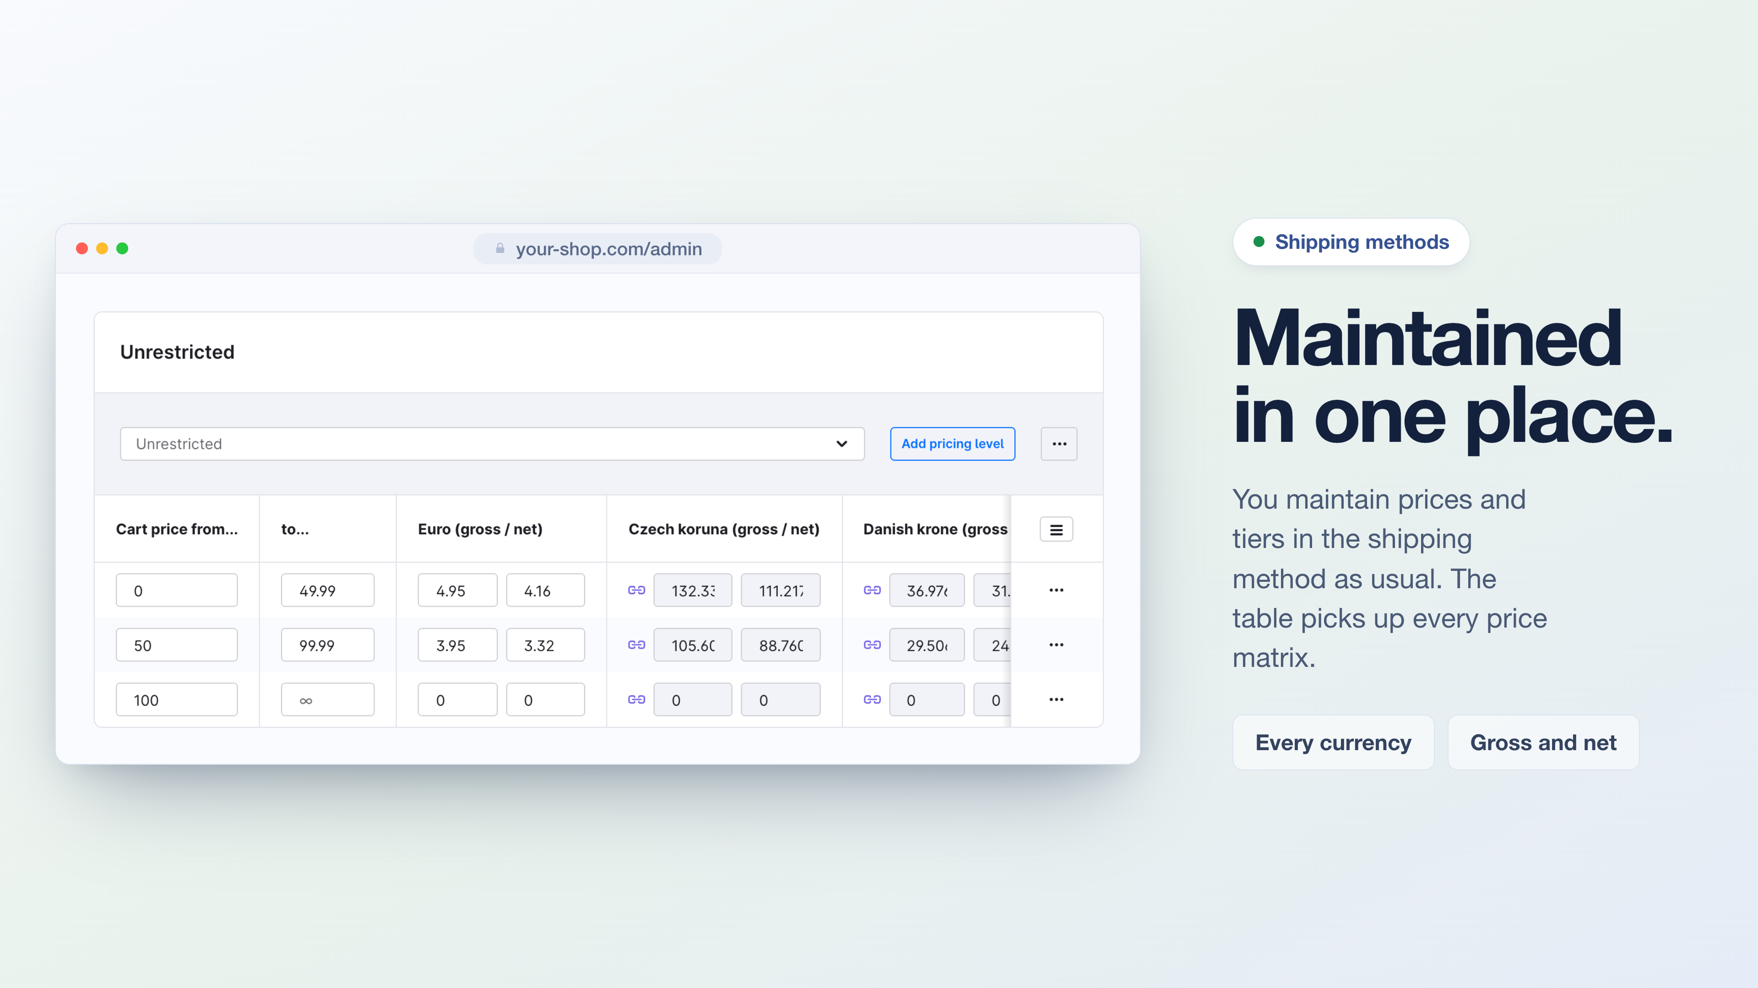Image resolution: width=1758 pixels, height=988 pixels.
Task: Click Czech koruna net field 88.76
Action: [x=781, y=645]
